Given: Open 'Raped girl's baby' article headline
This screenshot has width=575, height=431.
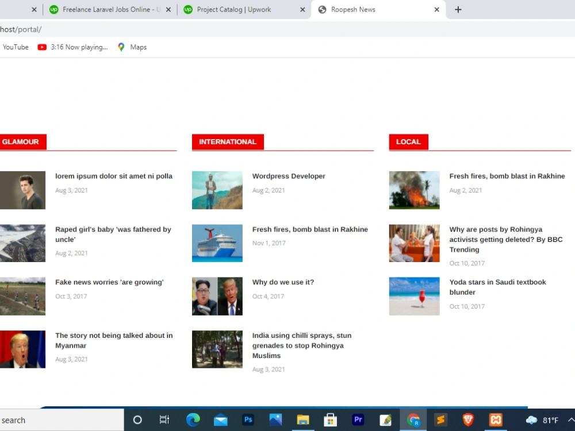Looking at the screenshot, I should click(x=113, y=234).
